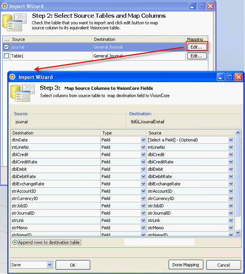
Task: Select dtmDate destination cell
Action: (x=56, y=140)
